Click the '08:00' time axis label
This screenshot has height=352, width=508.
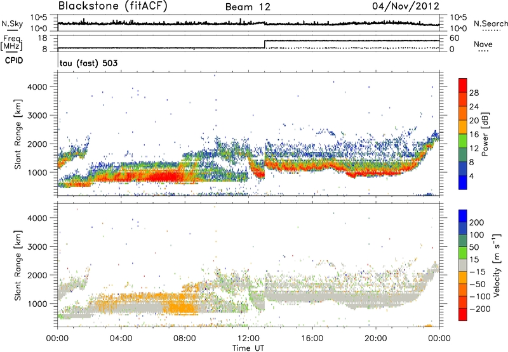click(x=185, y=339)
